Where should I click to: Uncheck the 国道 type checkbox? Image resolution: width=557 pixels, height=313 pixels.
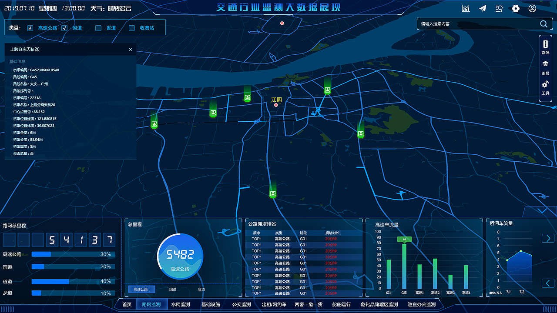pos(64,28)
